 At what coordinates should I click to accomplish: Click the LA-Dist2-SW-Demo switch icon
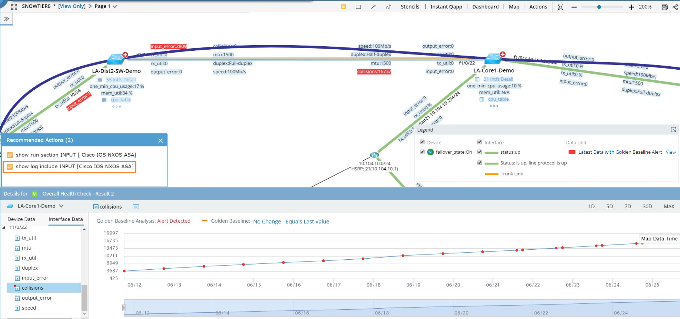[x=116, y=59]
